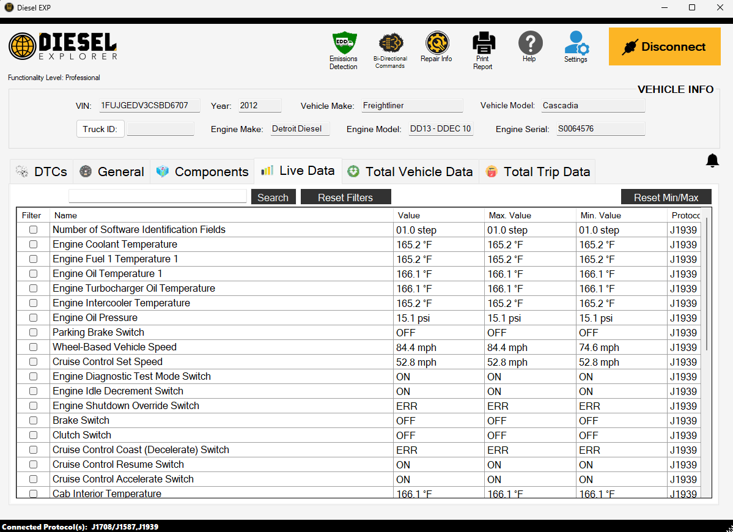Switch to the General tab

[x=112, y=172]
